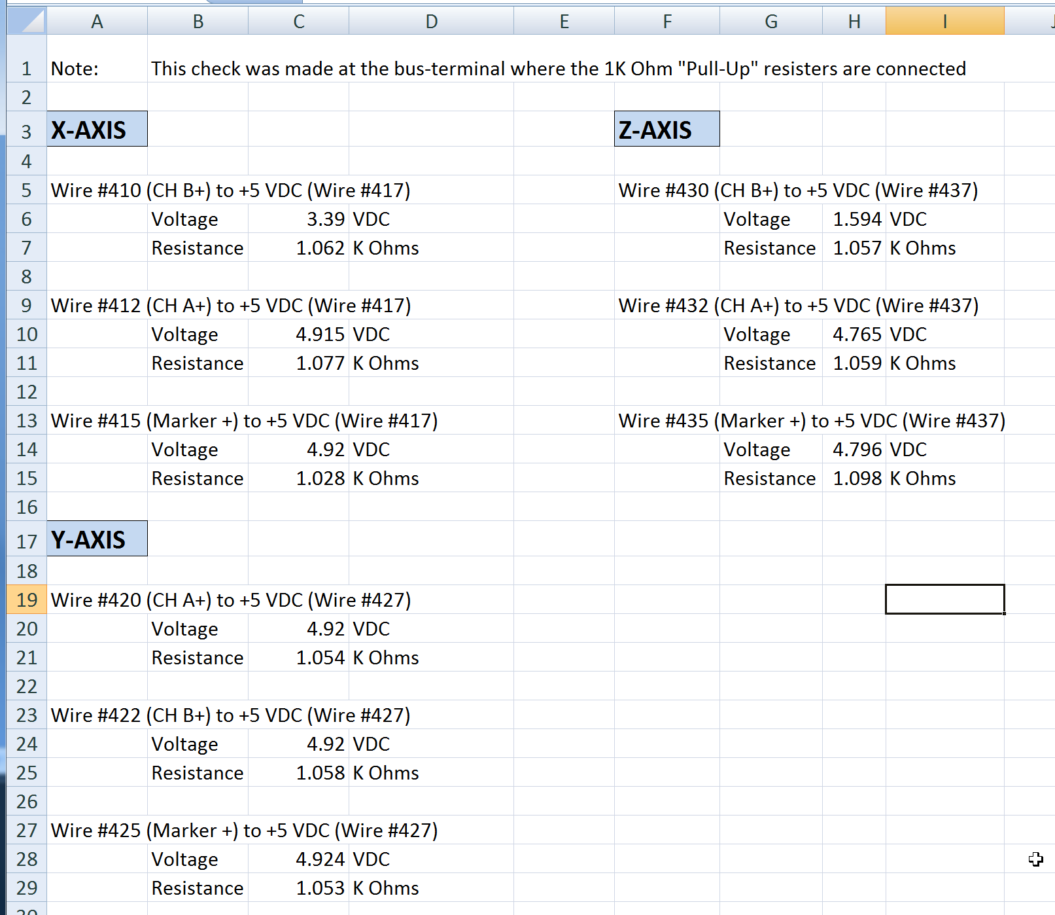Select the cell containing 3.39 voltage
Image resolution: width=1055 pixels, height=915 pixels.
(299, 219)
